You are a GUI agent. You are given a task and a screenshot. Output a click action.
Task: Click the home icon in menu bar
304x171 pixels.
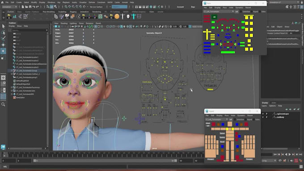tap(2, 2)
